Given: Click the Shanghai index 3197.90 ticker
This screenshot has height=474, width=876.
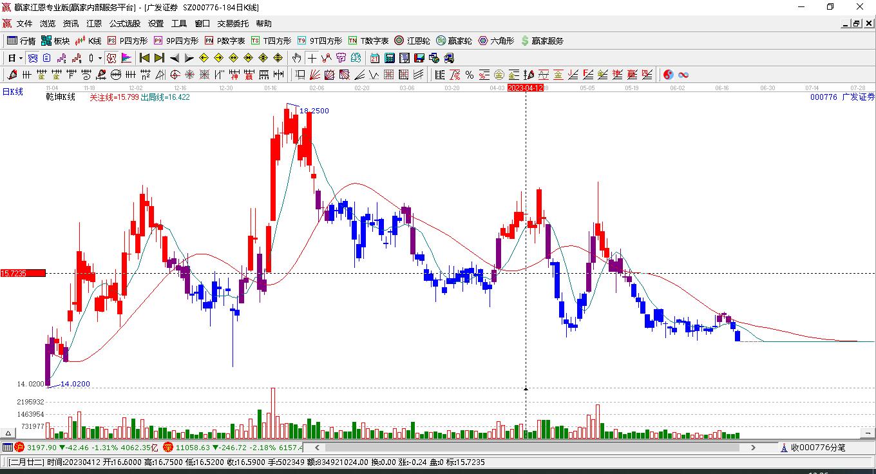Looking at the screenshot, I should (x=87, y=448).
